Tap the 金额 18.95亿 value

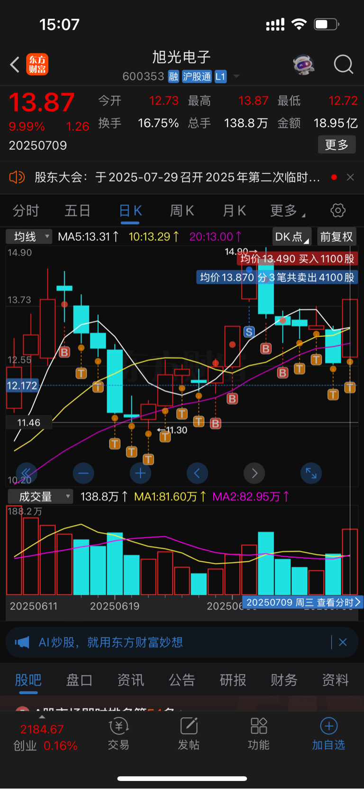(x=336, y=123)
